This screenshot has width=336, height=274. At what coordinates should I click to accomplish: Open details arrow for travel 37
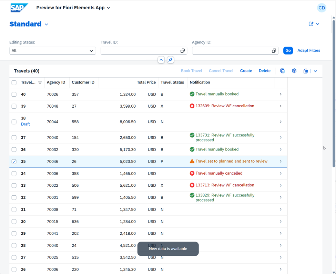[281, 138]
